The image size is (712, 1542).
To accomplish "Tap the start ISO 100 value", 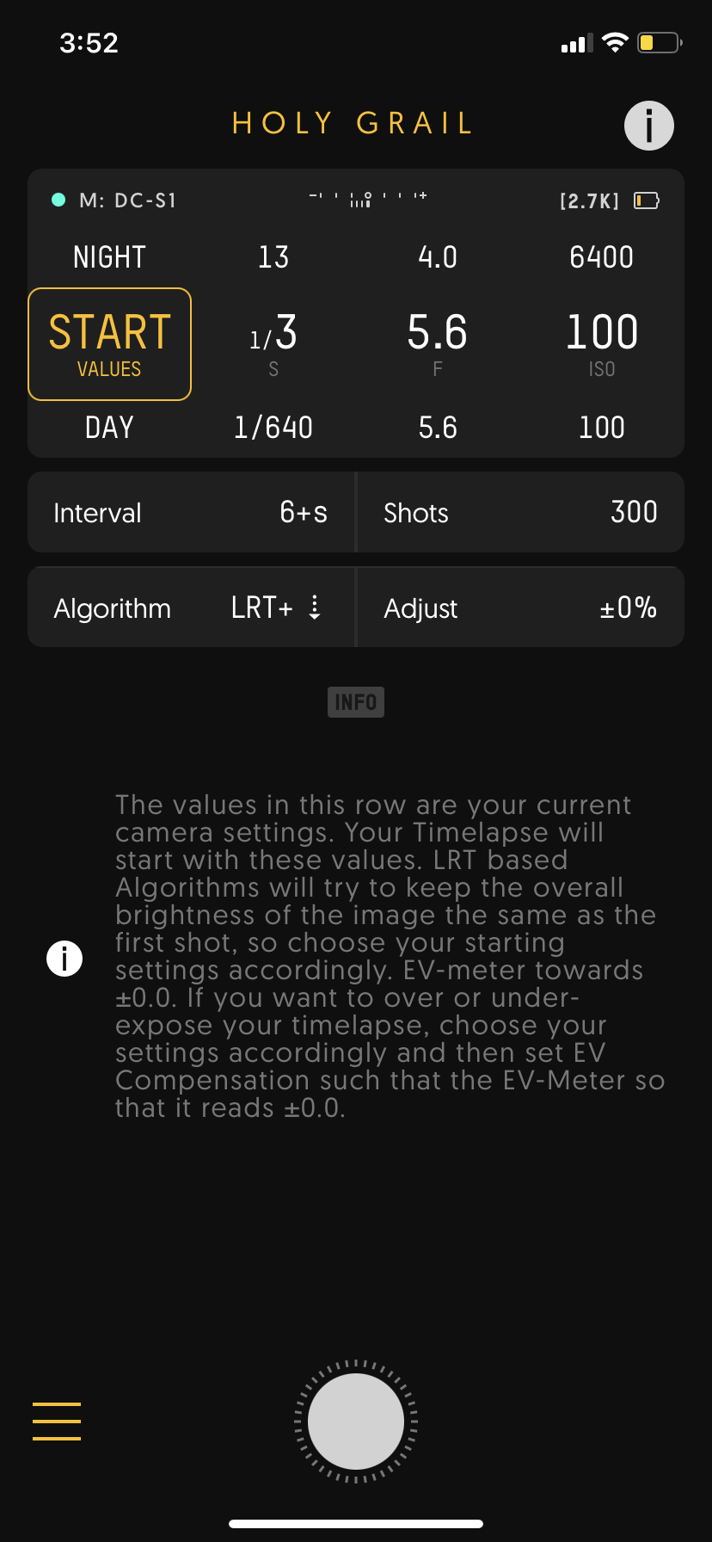I will click(601, 342).
